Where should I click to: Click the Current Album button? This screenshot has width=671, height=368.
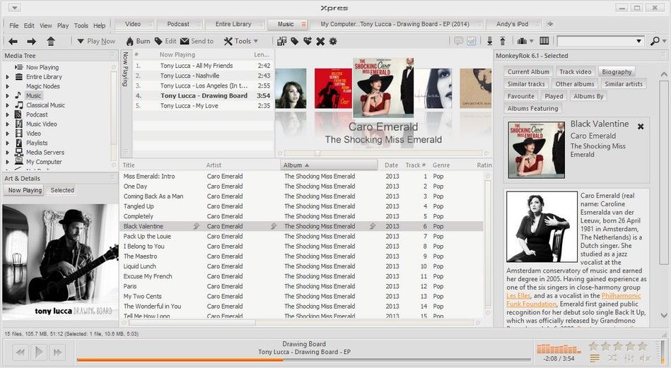tap(528, 72)
